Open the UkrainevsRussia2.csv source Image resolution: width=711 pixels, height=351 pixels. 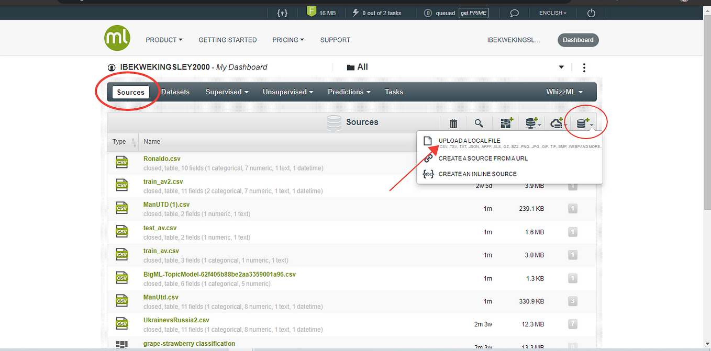[x=176, y=320]
